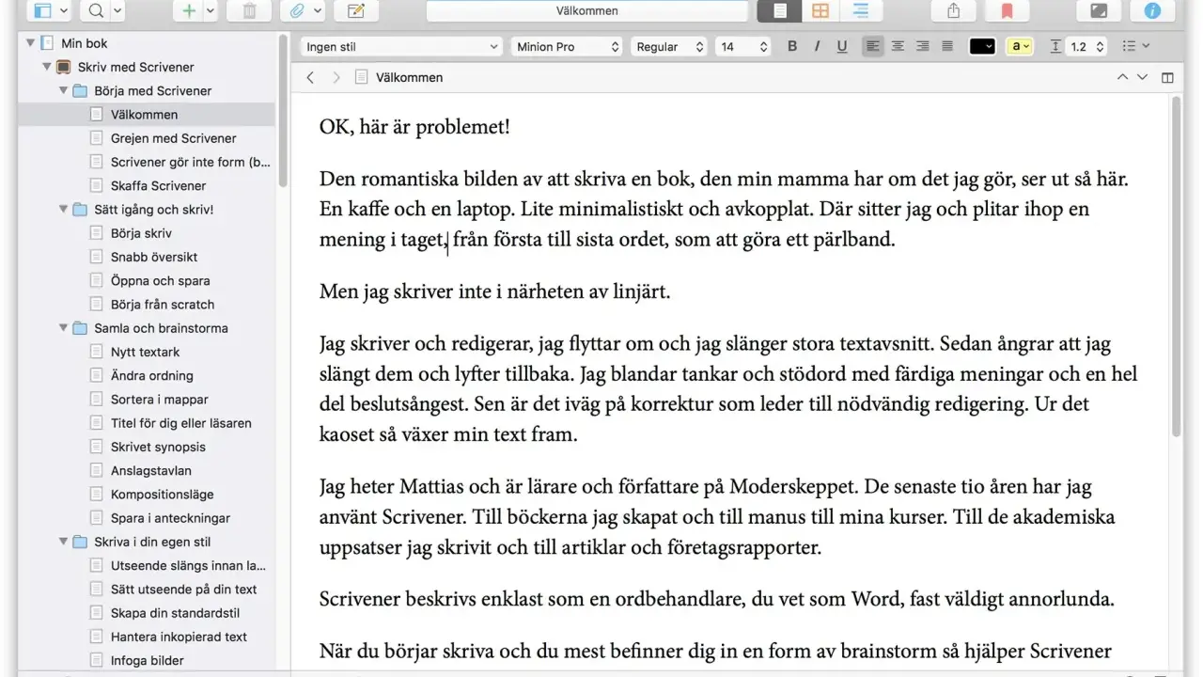This screenshot has width=1203, height=677.
Task: Open the paperclip dropdown arrow
Action: tap(318, 10)
